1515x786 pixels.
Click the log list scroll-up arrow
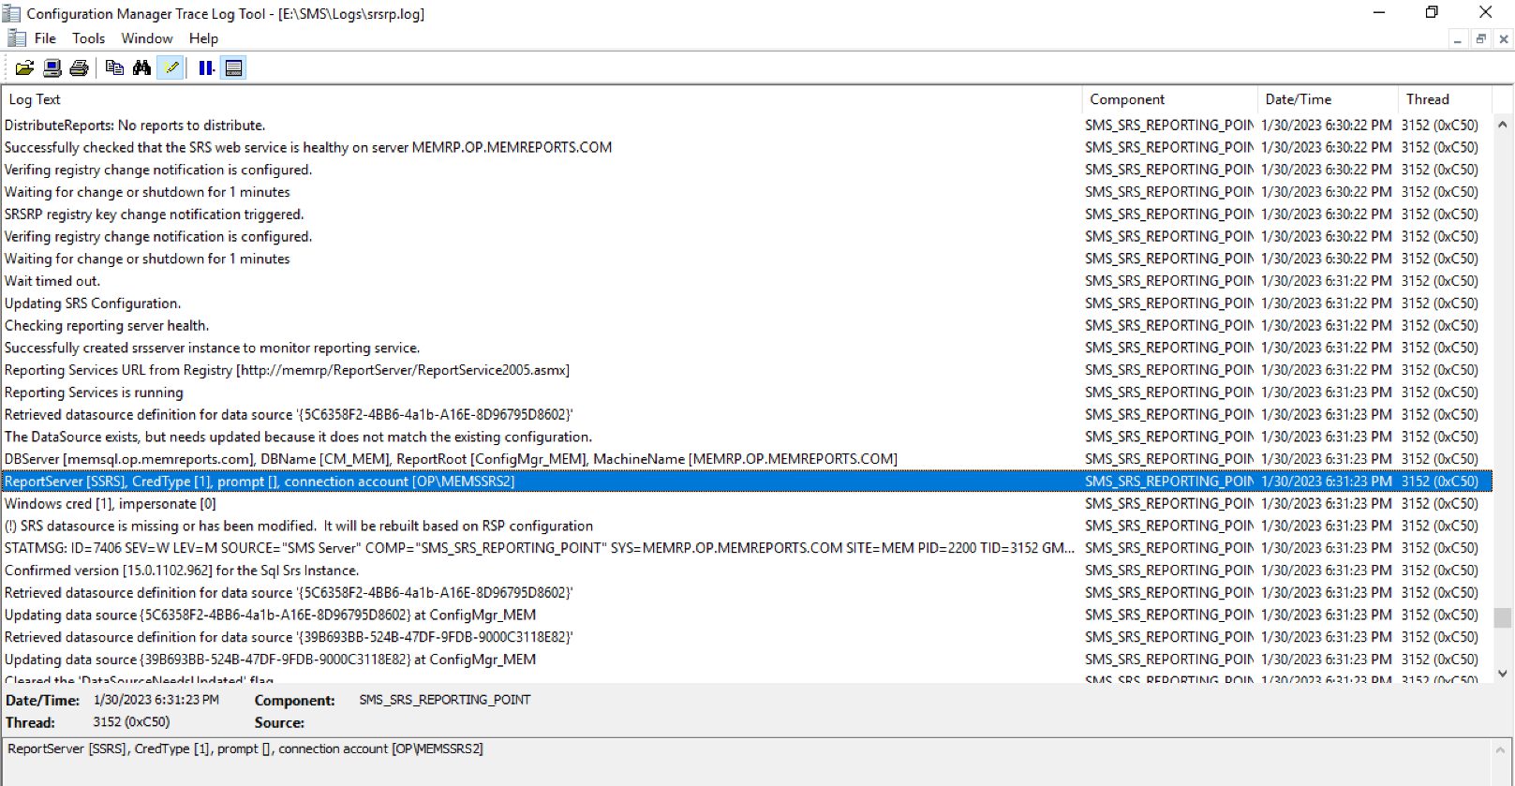[x=1503, y=125]
